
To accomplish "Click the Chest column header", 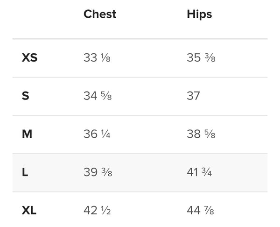I will tap(100, 14).
